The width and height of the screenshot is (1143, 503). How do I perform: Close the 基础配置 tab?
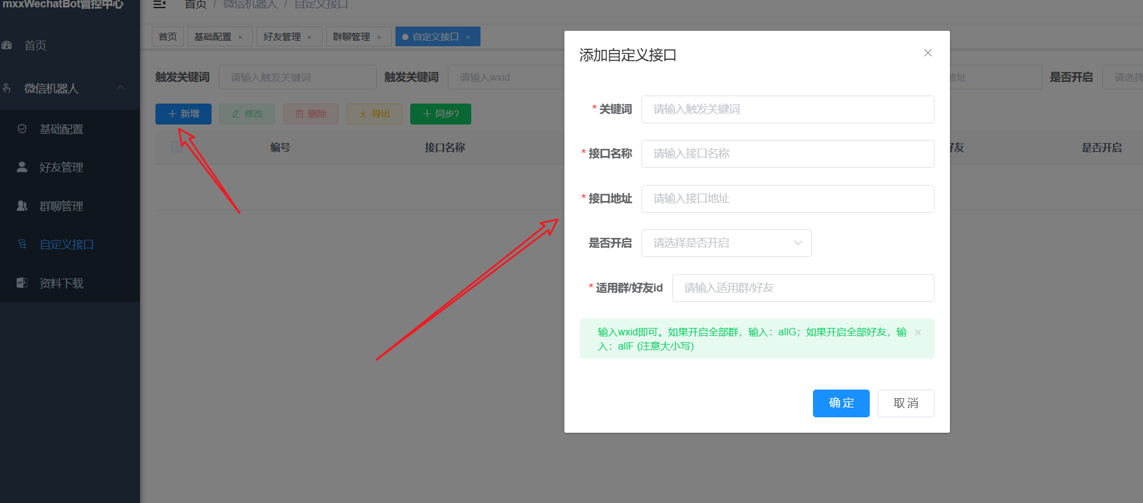coord(241,38)
